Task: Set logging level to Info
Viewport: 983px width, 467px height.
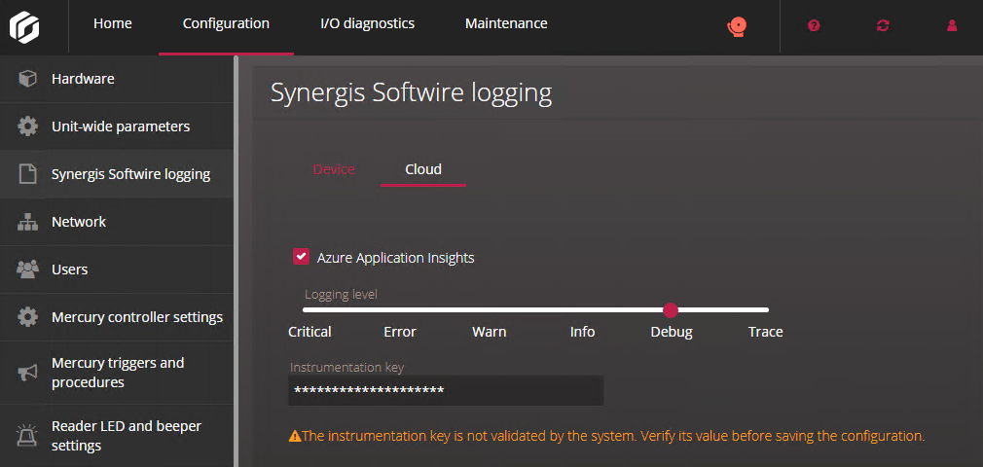Action: pos(582,332)
